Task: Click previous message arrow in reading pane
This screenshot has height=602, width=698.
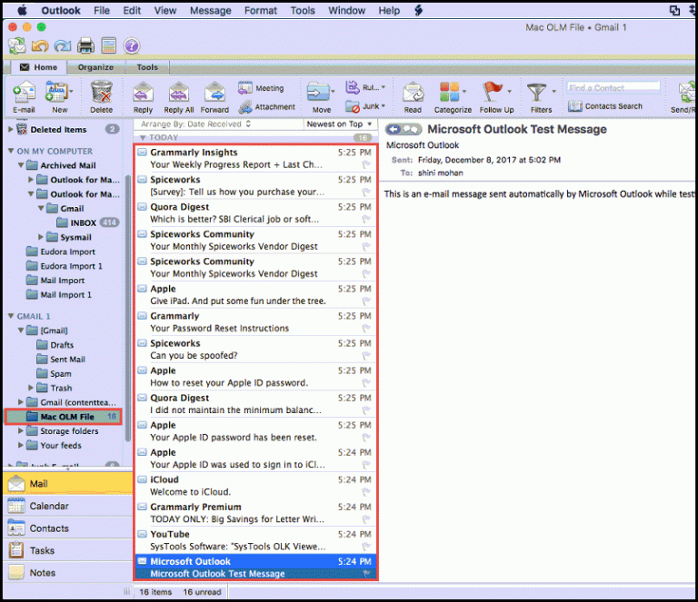Action: [x=394, y=129]
